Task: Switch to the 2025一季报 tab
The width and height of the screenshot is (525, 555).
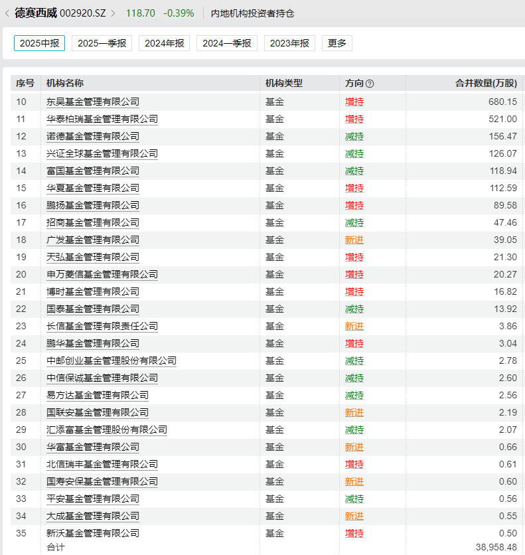Action: click(x=102, y=43)
